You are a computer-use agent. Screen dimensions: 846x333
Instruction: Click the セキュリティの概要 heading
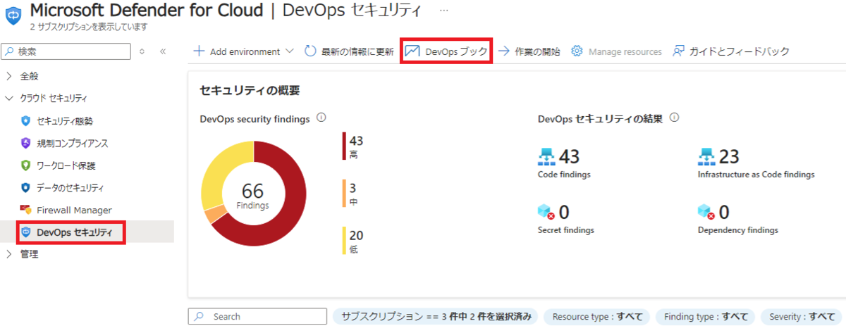click(250, 90)
